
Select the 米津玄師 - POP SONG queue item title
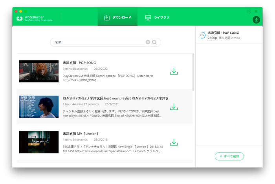[x=223, y=33]
